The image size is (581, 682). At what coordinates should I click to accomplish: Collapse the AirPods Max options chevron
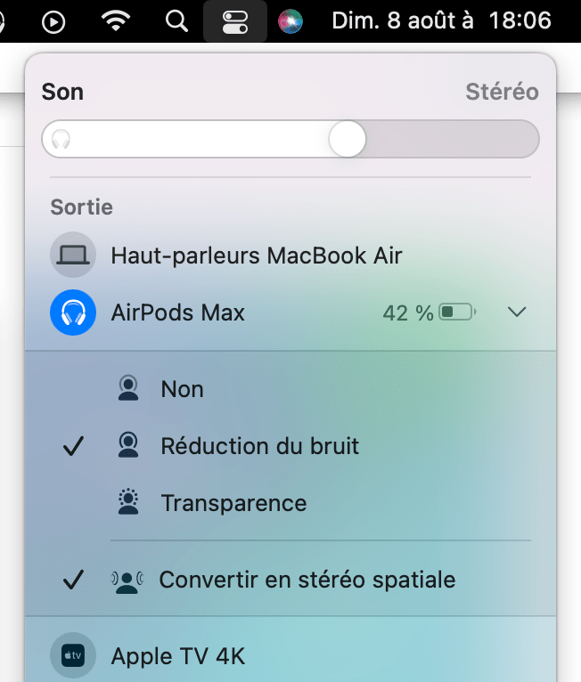click(x=516, y=313)
